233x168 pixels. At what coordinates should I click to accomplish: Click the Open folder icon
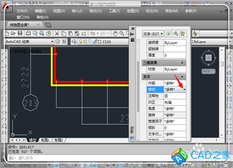click(13, 33)
